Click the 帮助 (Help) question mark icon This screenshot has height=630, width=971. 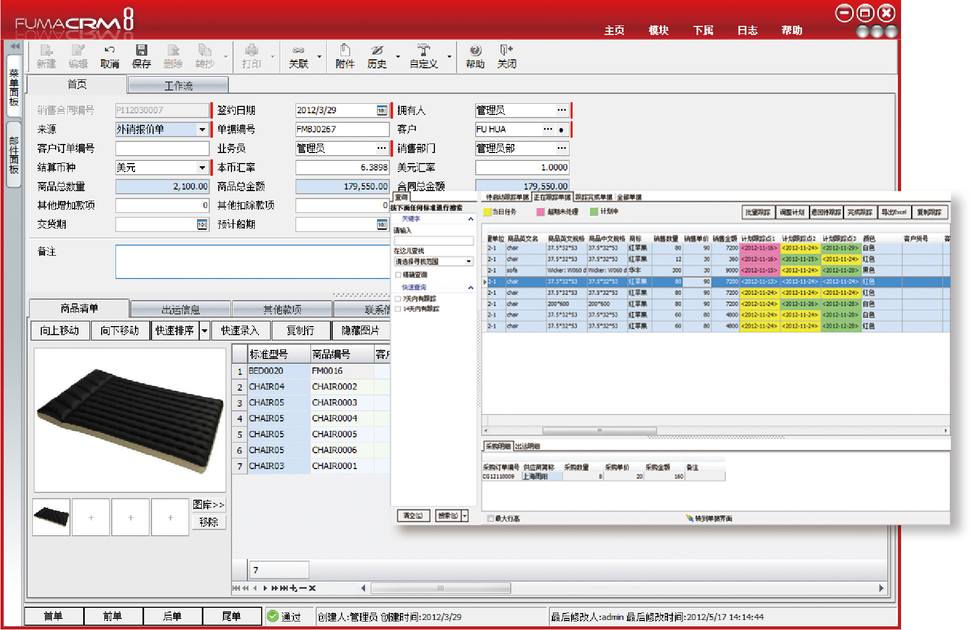tap(475, 51)
